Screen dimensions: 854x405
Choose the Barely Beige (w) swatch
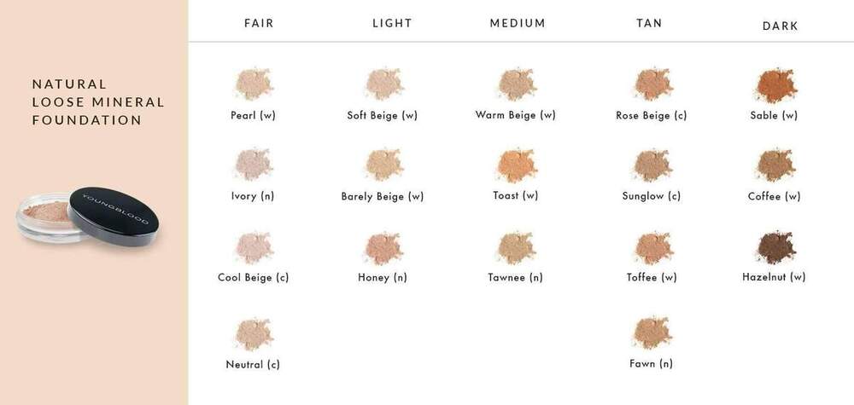tap(383, 165)
